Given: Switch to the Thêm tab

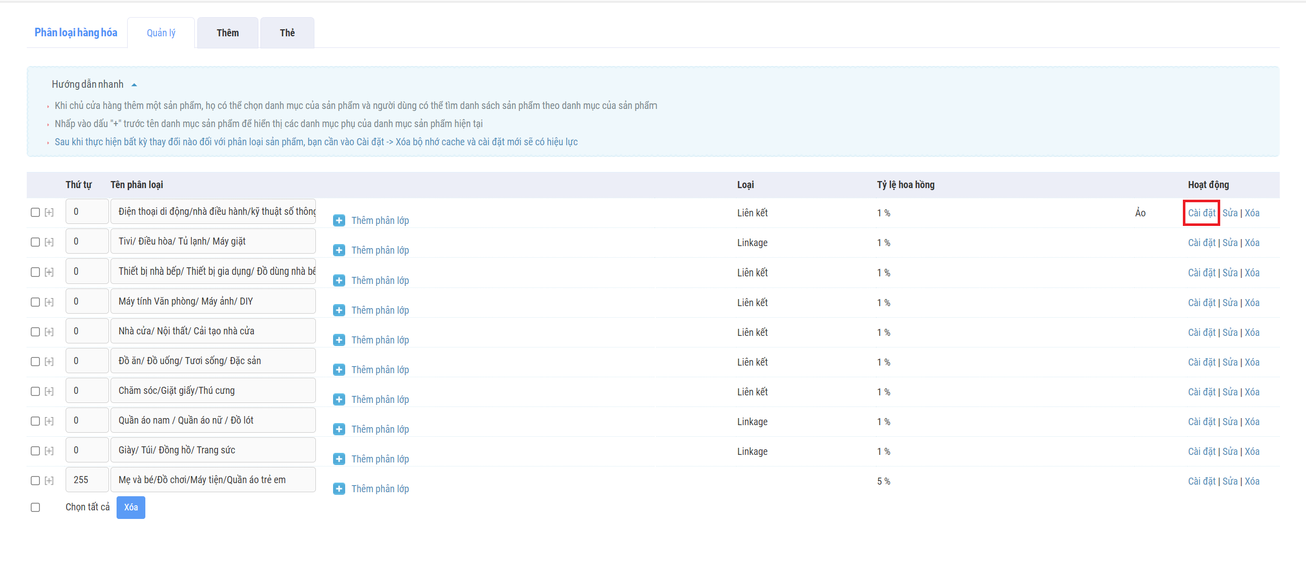Looking at the screenshot, I should click(227, 33).
